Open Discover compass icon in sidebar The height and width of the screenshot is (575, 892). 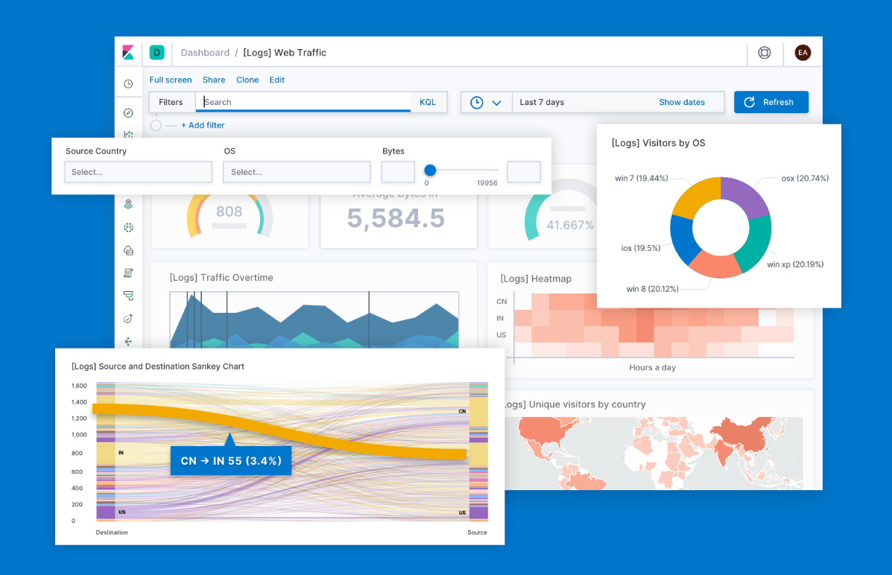[129, 112]
